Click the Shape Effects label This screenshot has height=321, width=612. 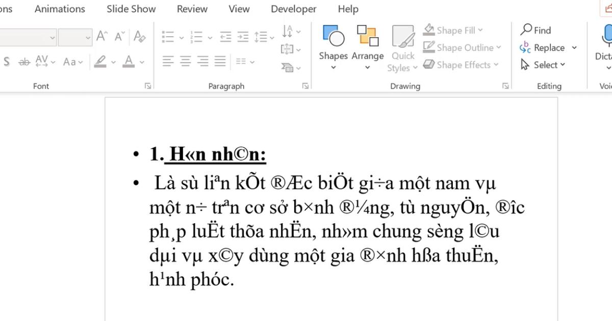[x=464, y=65]
